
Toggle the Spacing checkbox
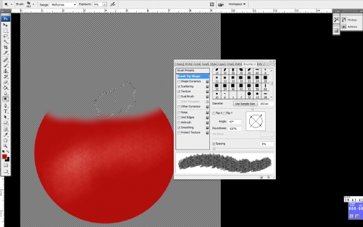coord(214,144)
